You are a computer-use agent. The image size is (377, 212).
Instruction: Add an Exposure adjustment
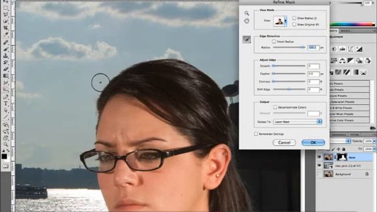point(359,49)
